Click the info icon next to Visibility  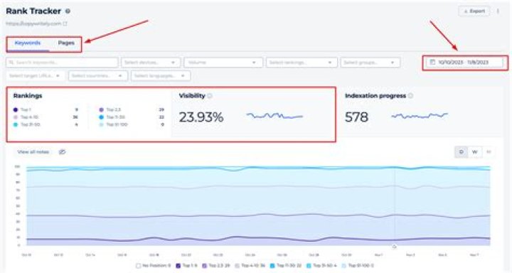(x=210, y=96)
